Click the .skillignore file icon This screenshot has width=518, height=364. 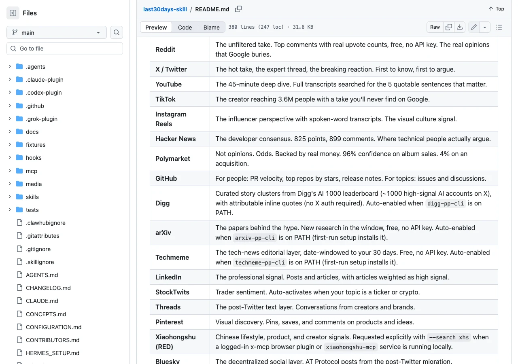pos(19,262)
